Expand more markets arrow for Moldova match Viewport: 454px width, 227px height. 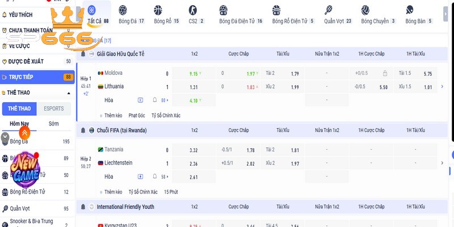pos(442,86)
